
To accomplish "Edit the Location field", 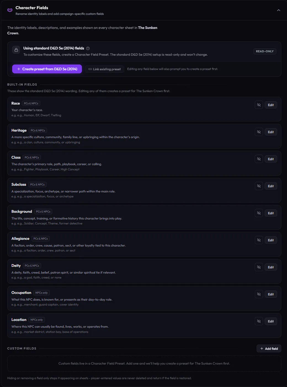I will (271, 321).
